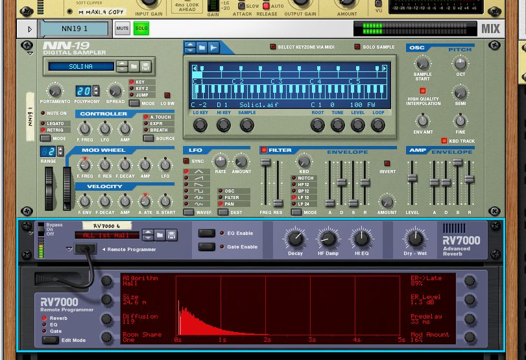Image resolution: width=526 pixels, height=360 pixels.
Task: Click the LOOP mode knob
Action: 377,125
